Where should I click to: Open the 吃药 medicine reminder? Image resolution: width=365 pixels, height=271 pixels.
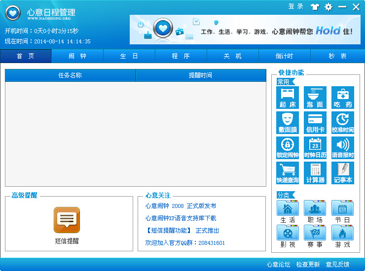click(343, 98)
